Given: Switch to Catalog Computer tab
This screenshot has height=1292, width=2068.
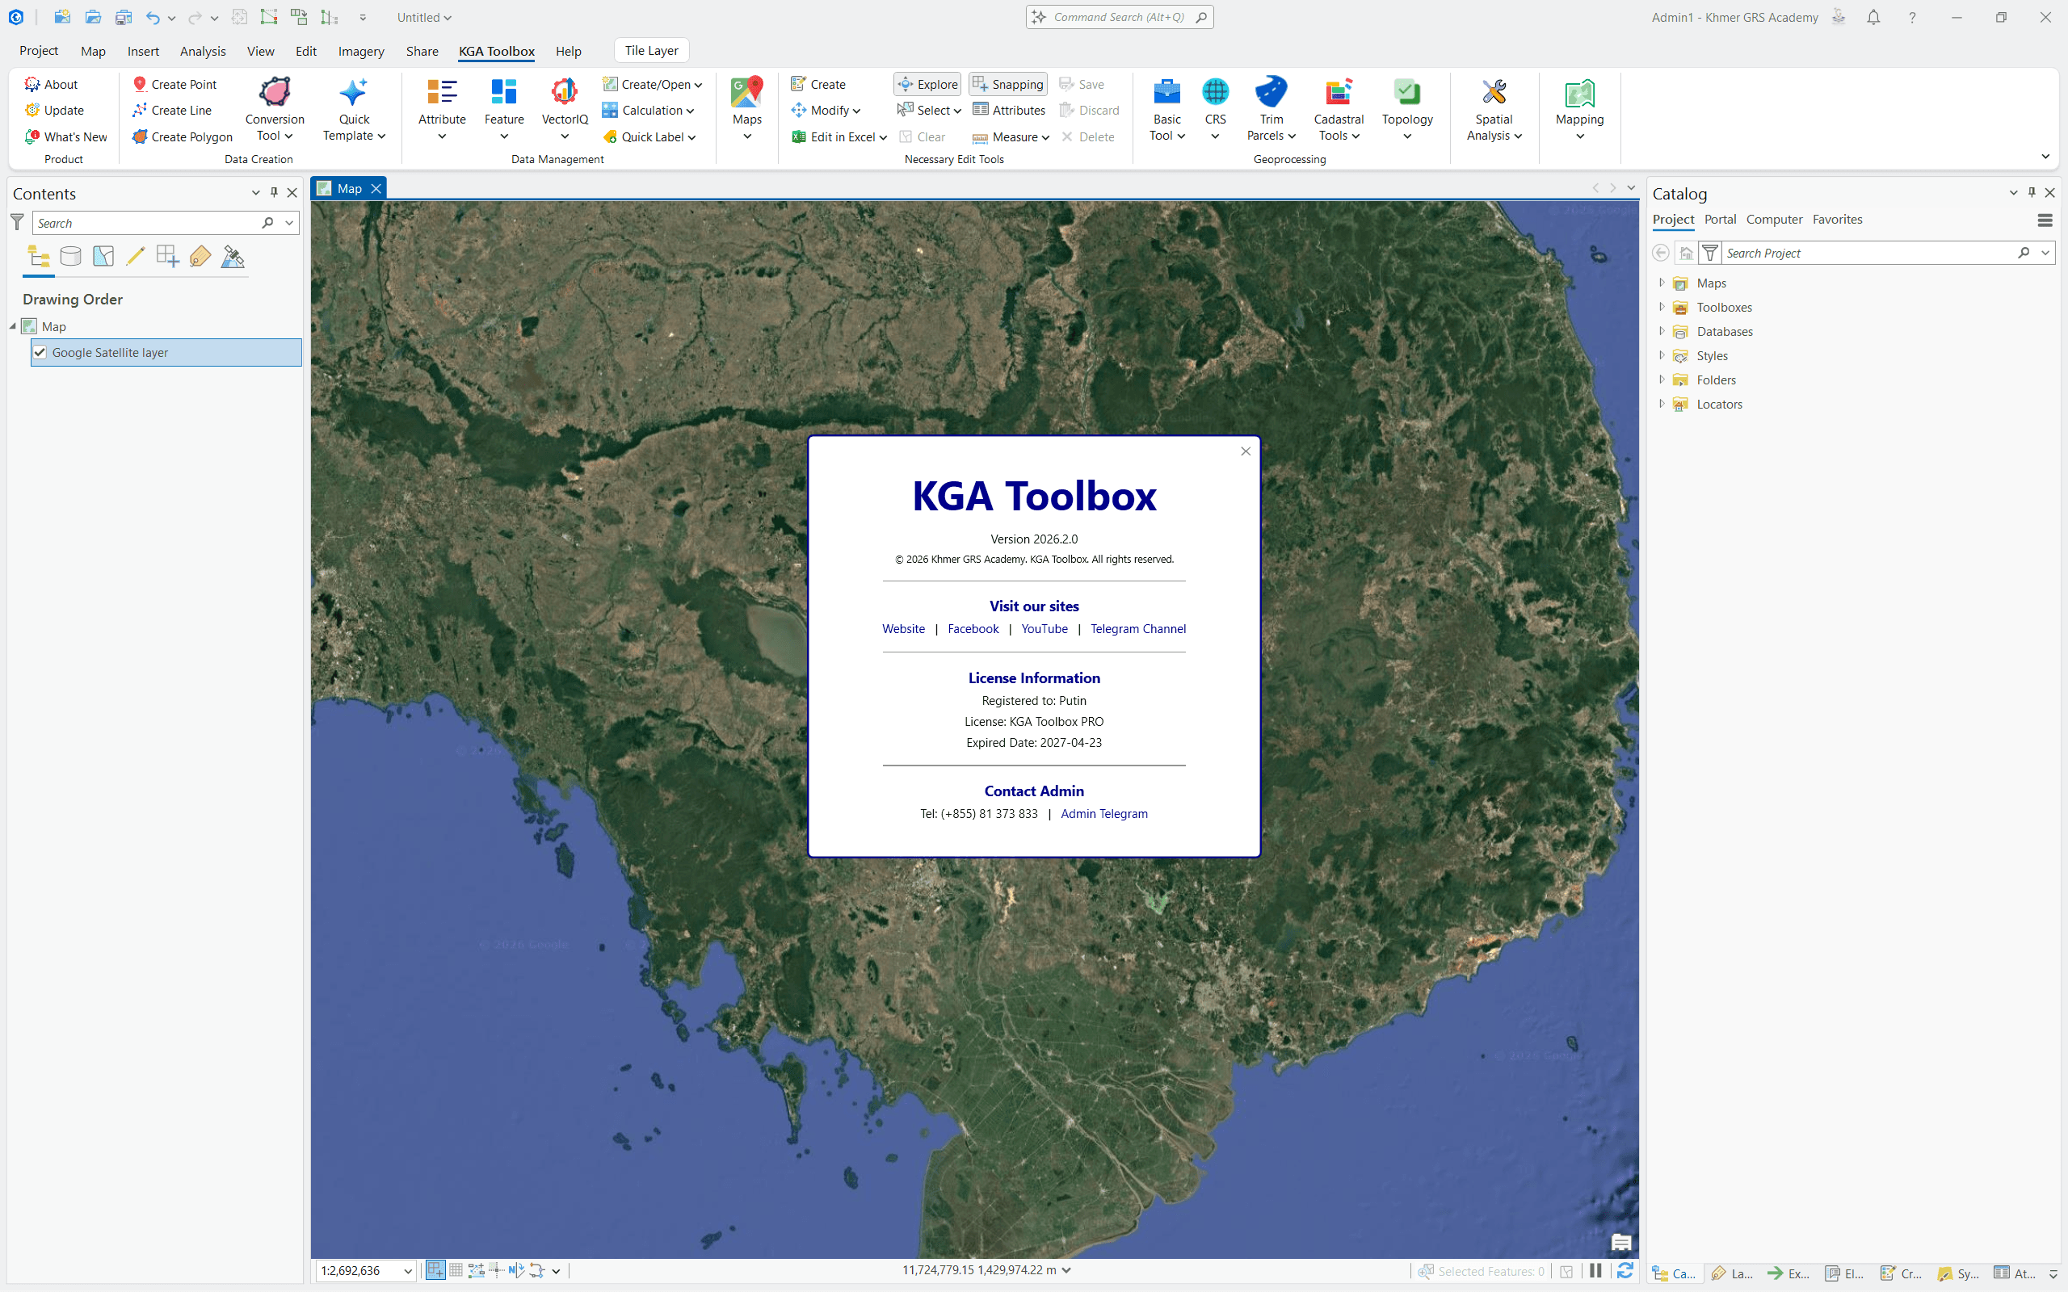Looking at the screenshot, I should click(1774, 220).
